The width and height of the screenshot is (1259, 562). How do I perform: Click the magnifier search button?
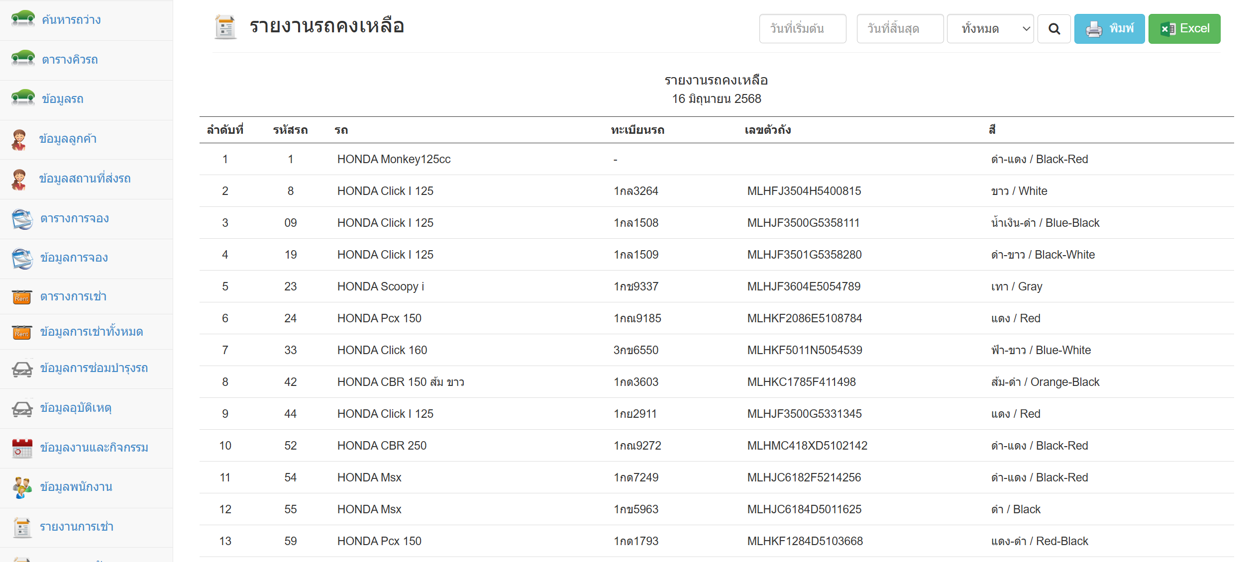coord(1054,29)
